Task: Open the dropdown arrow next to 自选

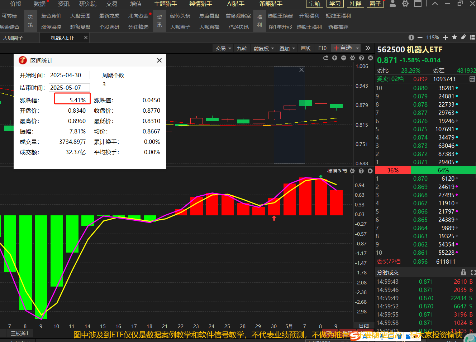Action: (357, 48)
